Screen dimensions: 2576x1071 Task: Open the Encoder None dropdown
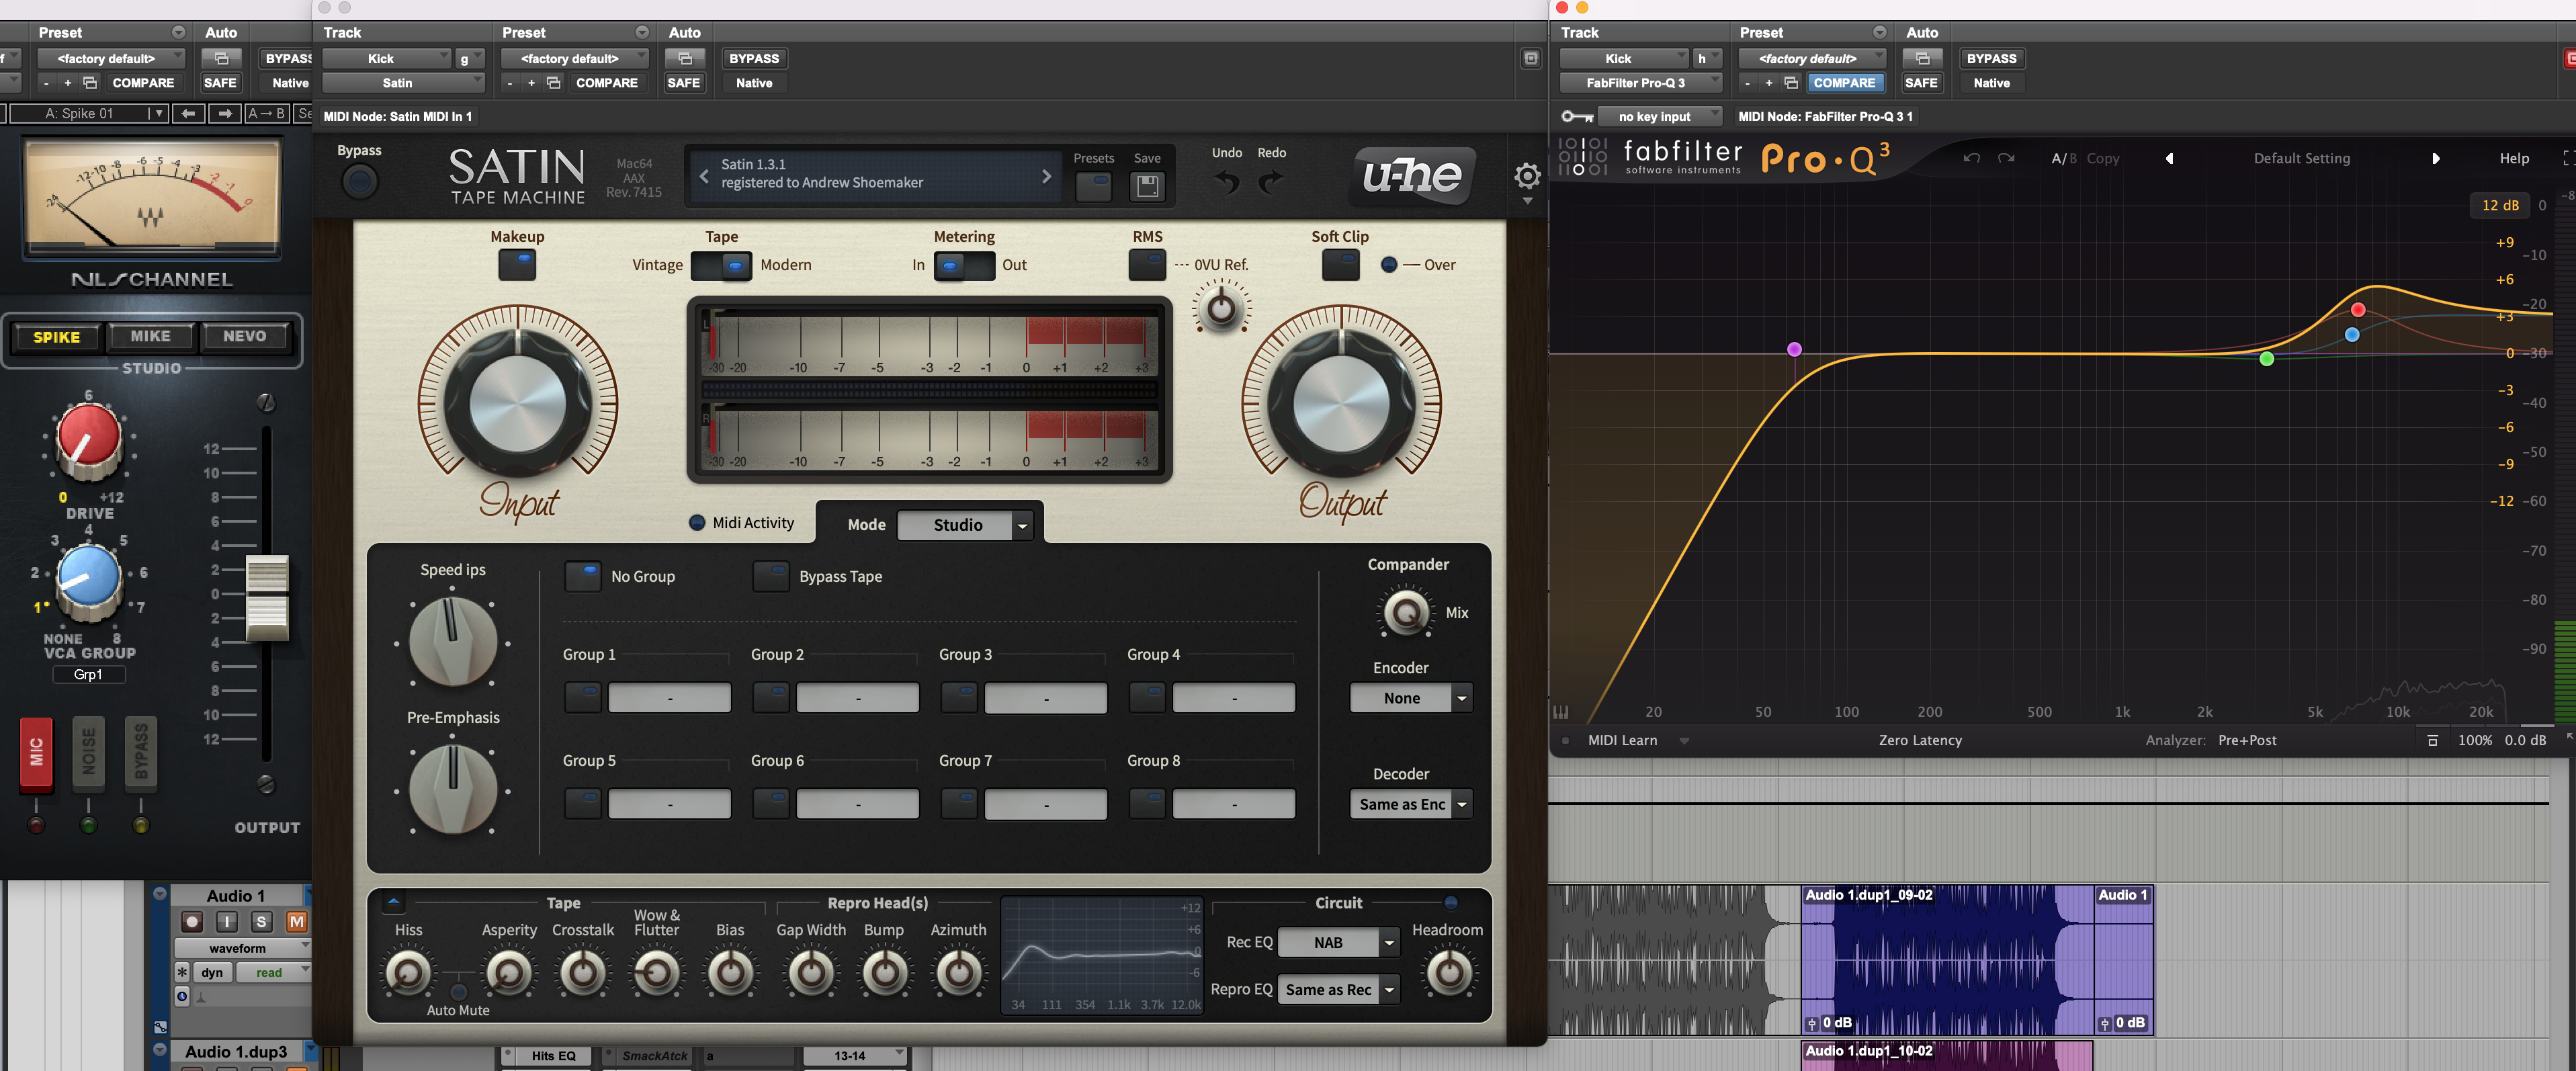(x=1411, y=698)
